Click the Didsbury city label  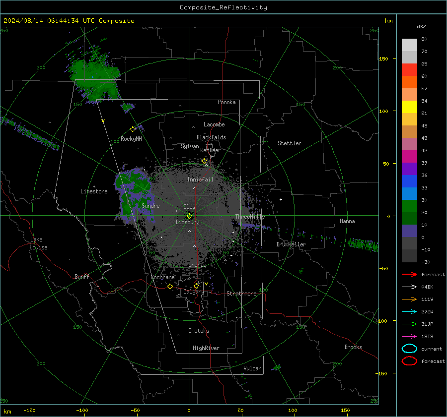pyautogui.click(x=187, y=222)
